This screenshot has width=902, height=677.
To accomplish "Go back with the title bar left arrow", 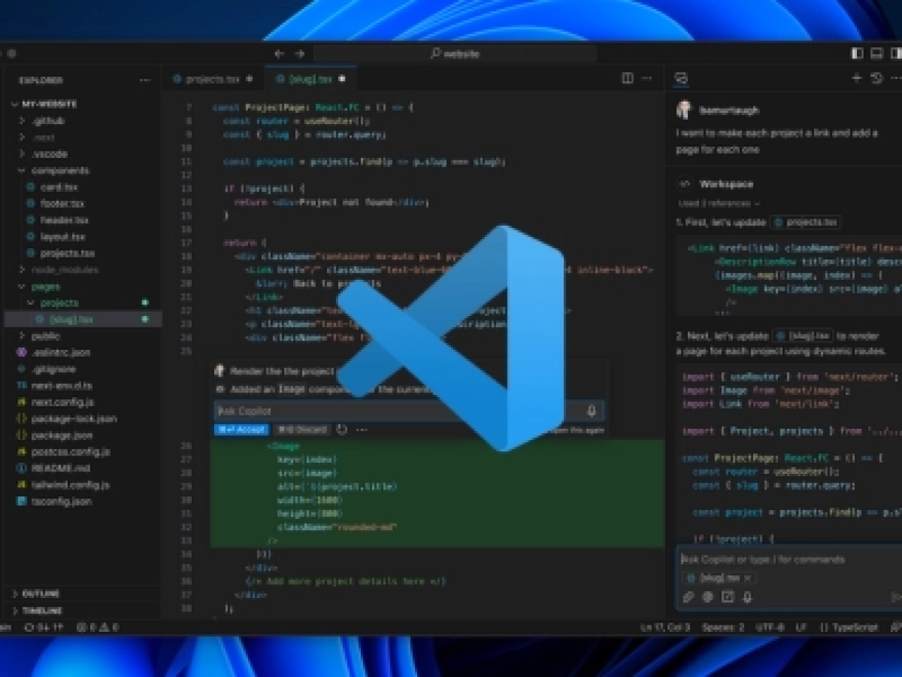I will point(279,54).
